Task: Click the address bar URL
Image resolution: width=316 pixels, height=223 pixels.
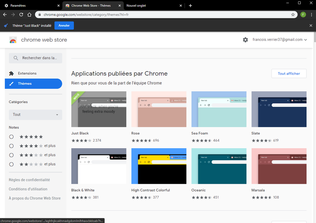Action: [x=86, y=15]
